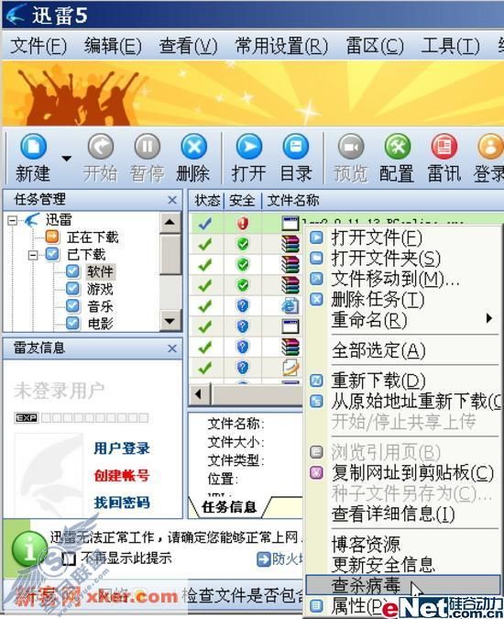Click the 雷讯 toolbar icon
The height and width of the screenshot is (619, 504).
coord(444,147)
